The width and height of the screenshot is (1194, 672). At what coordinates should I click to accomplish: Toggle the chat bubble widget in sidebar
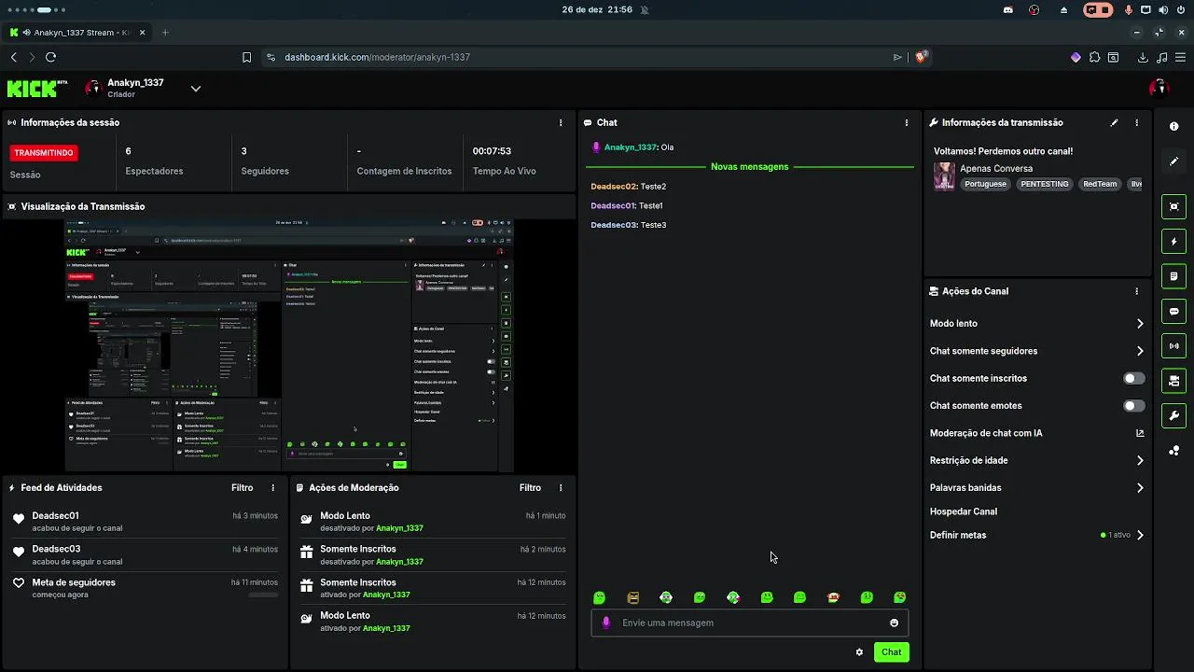(1173, 312)
